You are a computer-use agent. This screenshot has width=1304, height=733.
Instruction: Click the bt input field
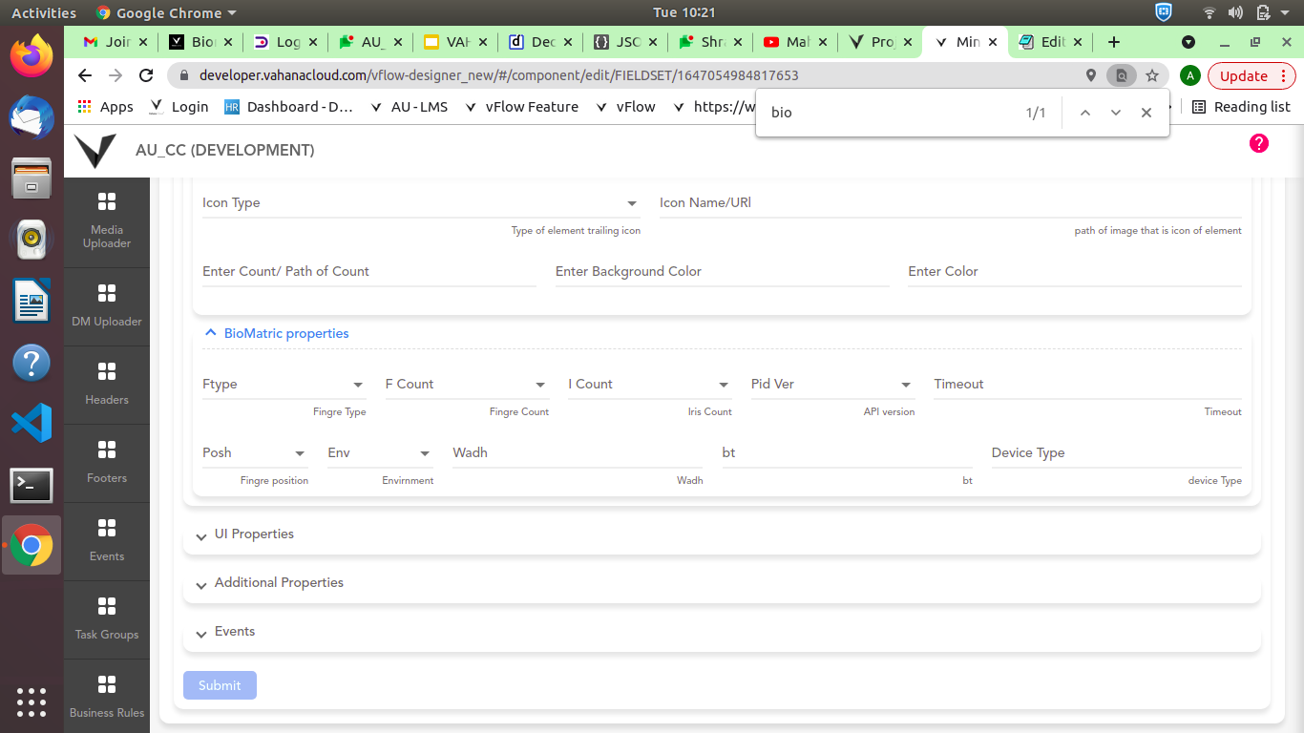point(848,453)
